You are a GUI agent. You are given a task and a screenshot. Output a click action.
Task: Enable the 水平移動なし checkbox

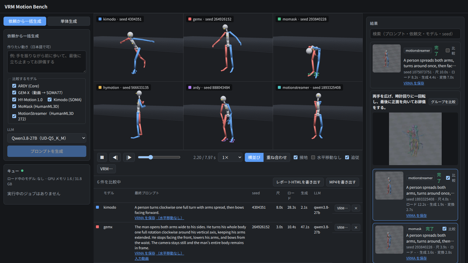point(313,158)
